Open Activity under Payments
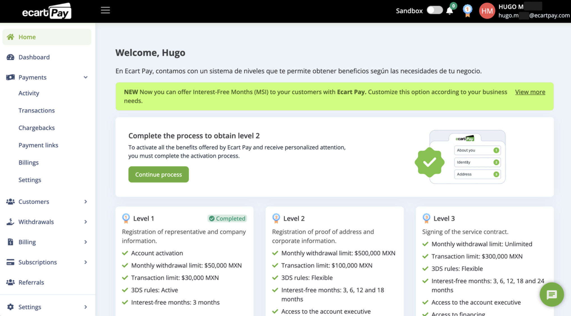 tap(29, 93)
